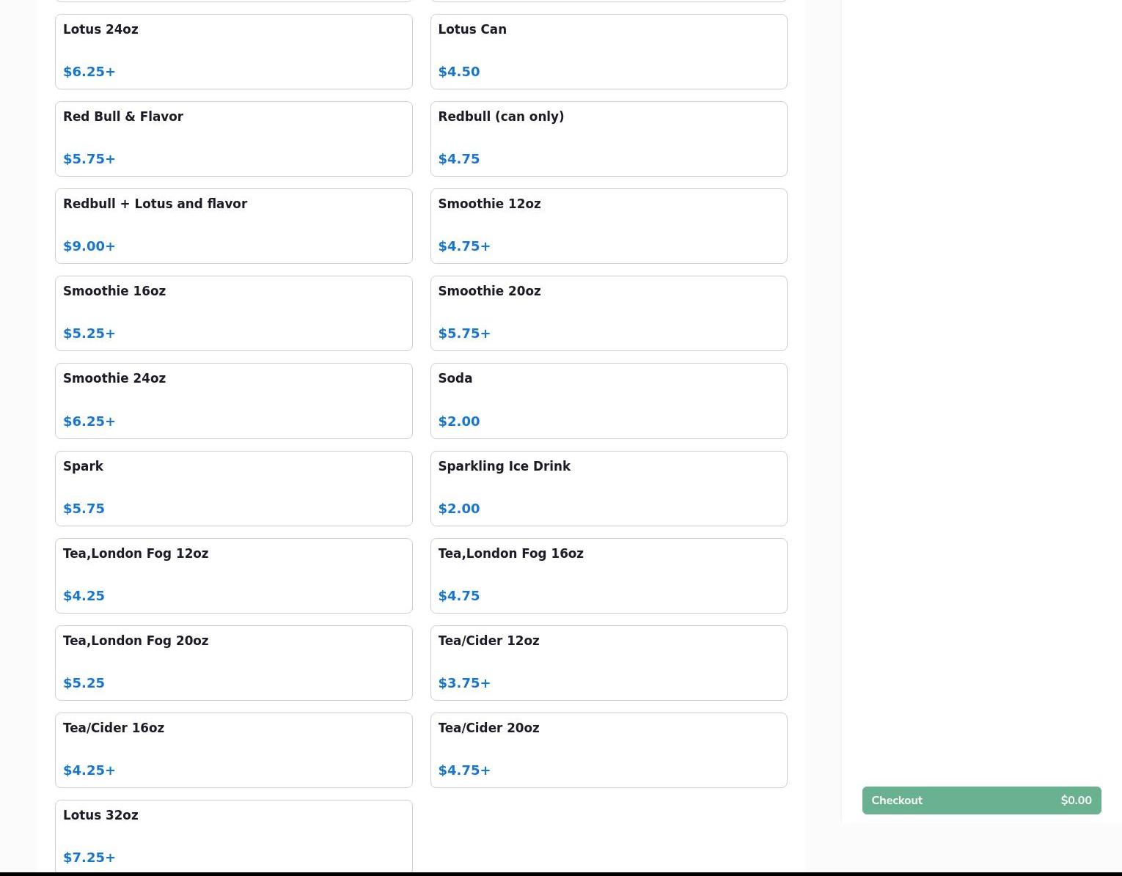Open the Lotus Can item card
The height and width of the screenshot is (876, 1122).
tap(608, 51)
